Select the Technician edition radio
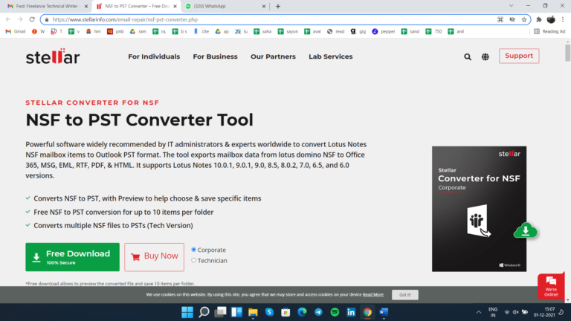 click(194, 261)
